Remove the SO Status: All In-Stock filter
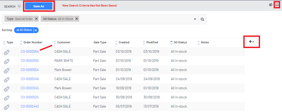 click(x=76, y=19)
